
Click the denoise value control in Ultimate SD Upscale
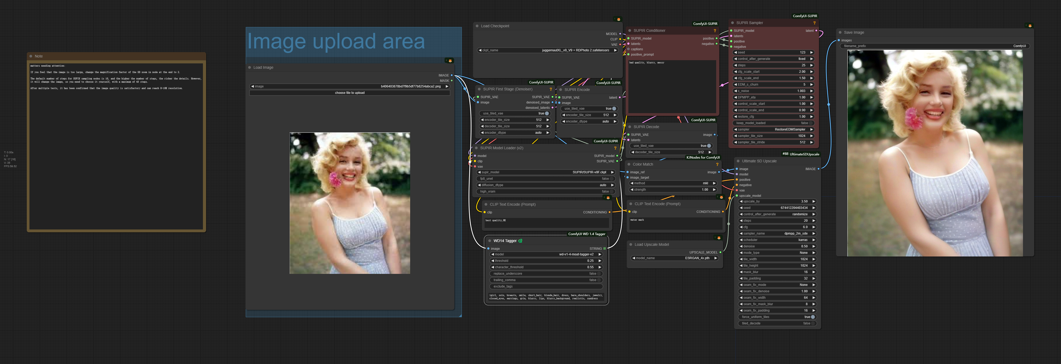coord(777,246)
